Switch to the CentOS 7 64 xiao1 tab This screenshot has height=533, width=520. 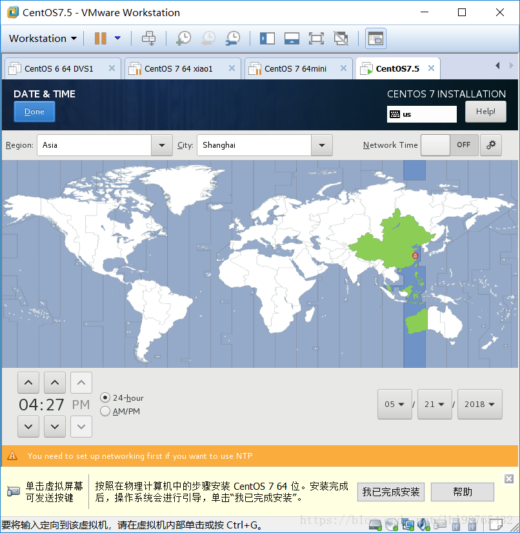pyautogui.click(x=179, y=68)
